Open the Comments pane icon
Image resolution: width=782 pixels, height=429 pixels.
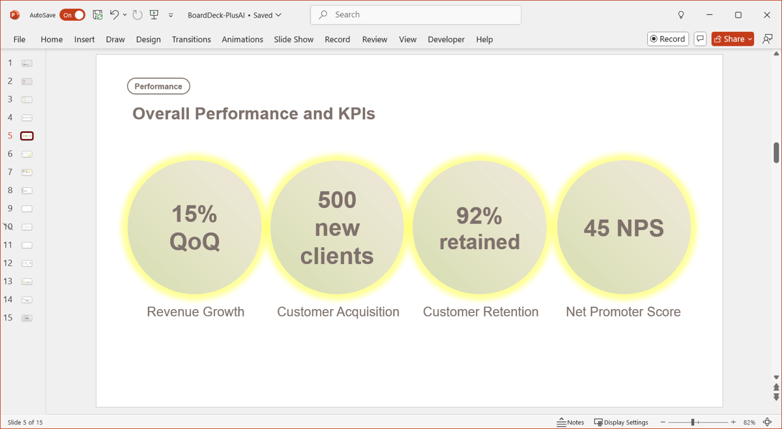click(700, 39)
